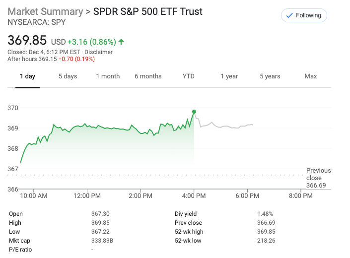This screenshot has height=258, width=350.
Task: Open the Market Summary link
Action: [x=45, y=11]
